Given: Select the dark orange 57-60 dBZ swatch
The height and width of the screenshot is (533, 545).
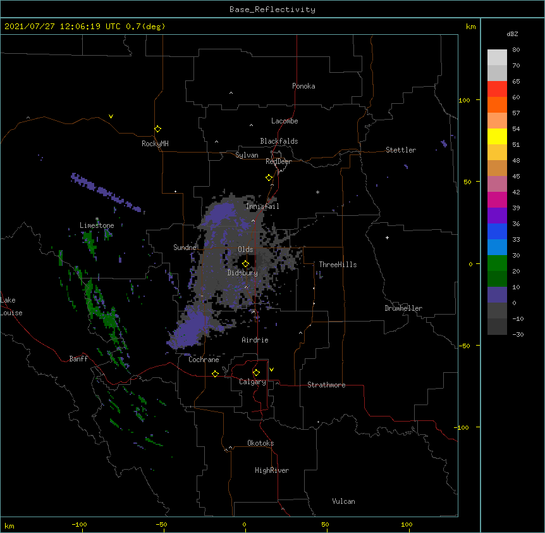Looking at the screenshot, I should (497, 104).
